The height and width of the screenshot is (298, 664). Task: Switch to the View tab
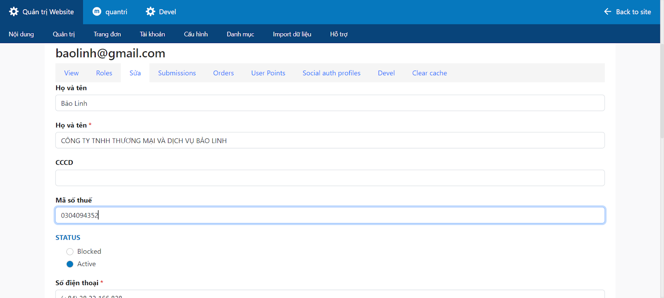71,73
